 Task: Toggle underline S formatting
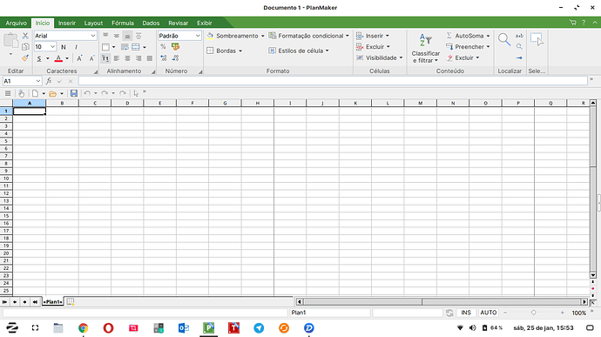coord(39,58)
